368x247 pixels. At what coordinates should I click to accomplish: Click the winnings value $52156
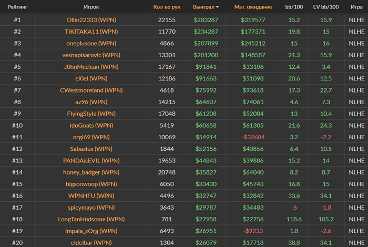coord(206,149)
